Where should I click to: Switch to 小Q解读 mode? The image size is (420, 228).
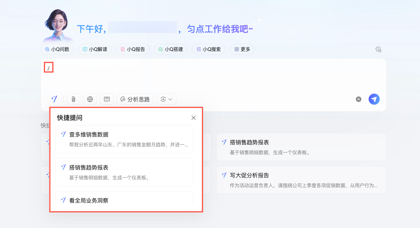tap(95, 49)
